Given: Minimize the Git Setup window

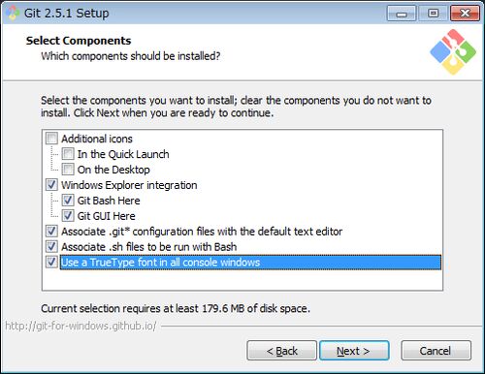Looking at the screenshot, I should pos(402,14).
